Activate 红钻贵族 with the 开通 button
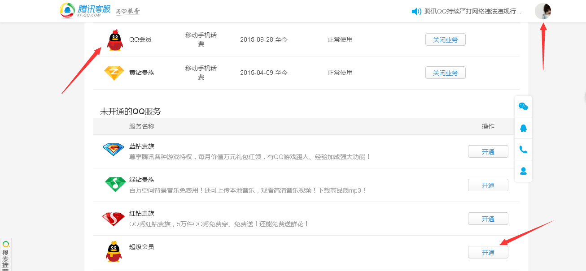The image size is (586, 271). (x=488, y=219)
